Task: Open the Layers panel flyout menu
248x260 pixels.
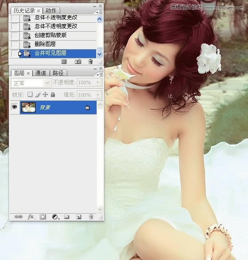Action: 100,75
